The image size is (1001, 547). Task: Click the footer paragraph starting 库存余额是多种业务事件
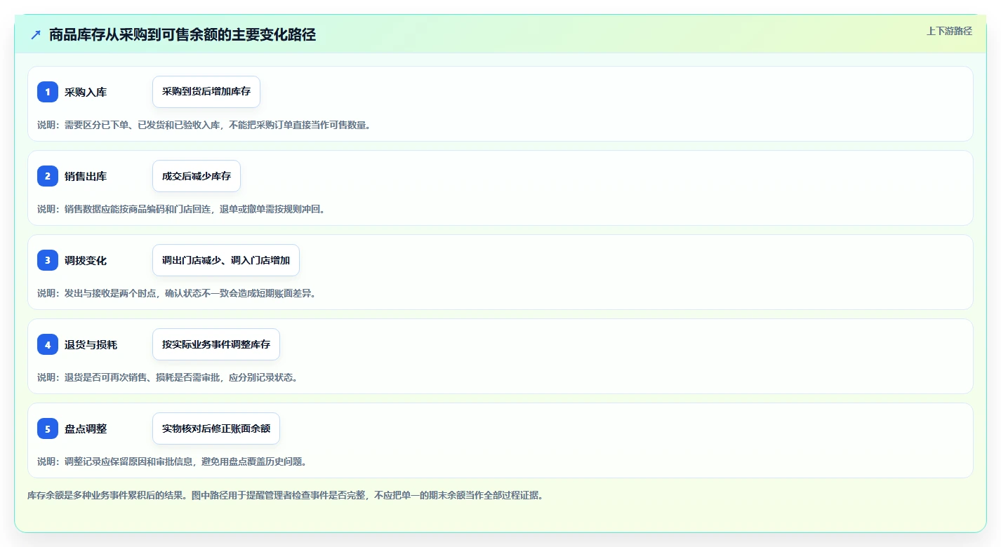(286, 495)
